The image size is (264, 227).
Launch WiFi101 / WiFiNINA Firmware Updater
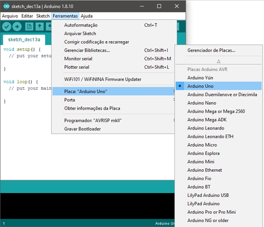113,79
